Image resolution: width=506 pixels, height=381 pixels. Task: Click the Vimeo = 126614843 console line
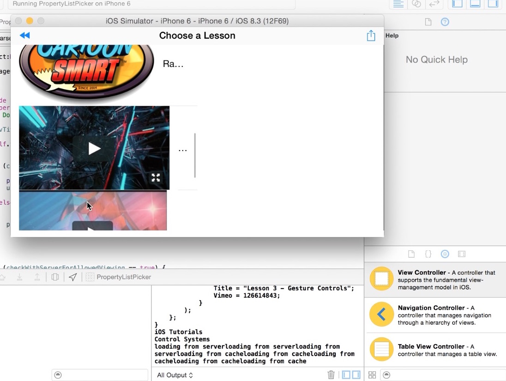(247, 296)
